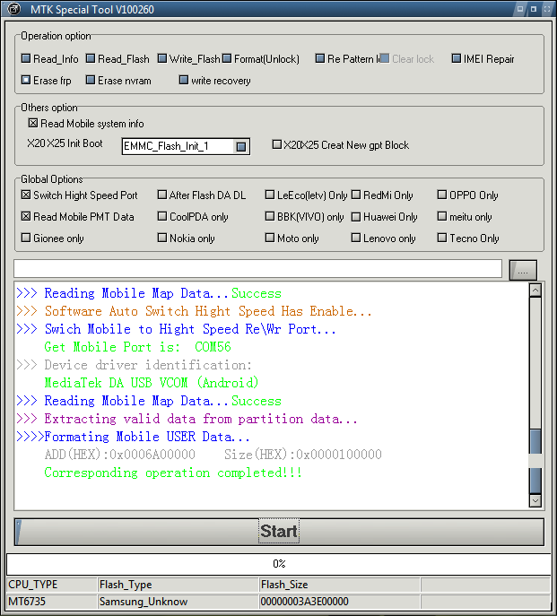Open the EMMC_Flash_Init_1 dropdown
The image size is (557, 616).
(x=241, y=146)
